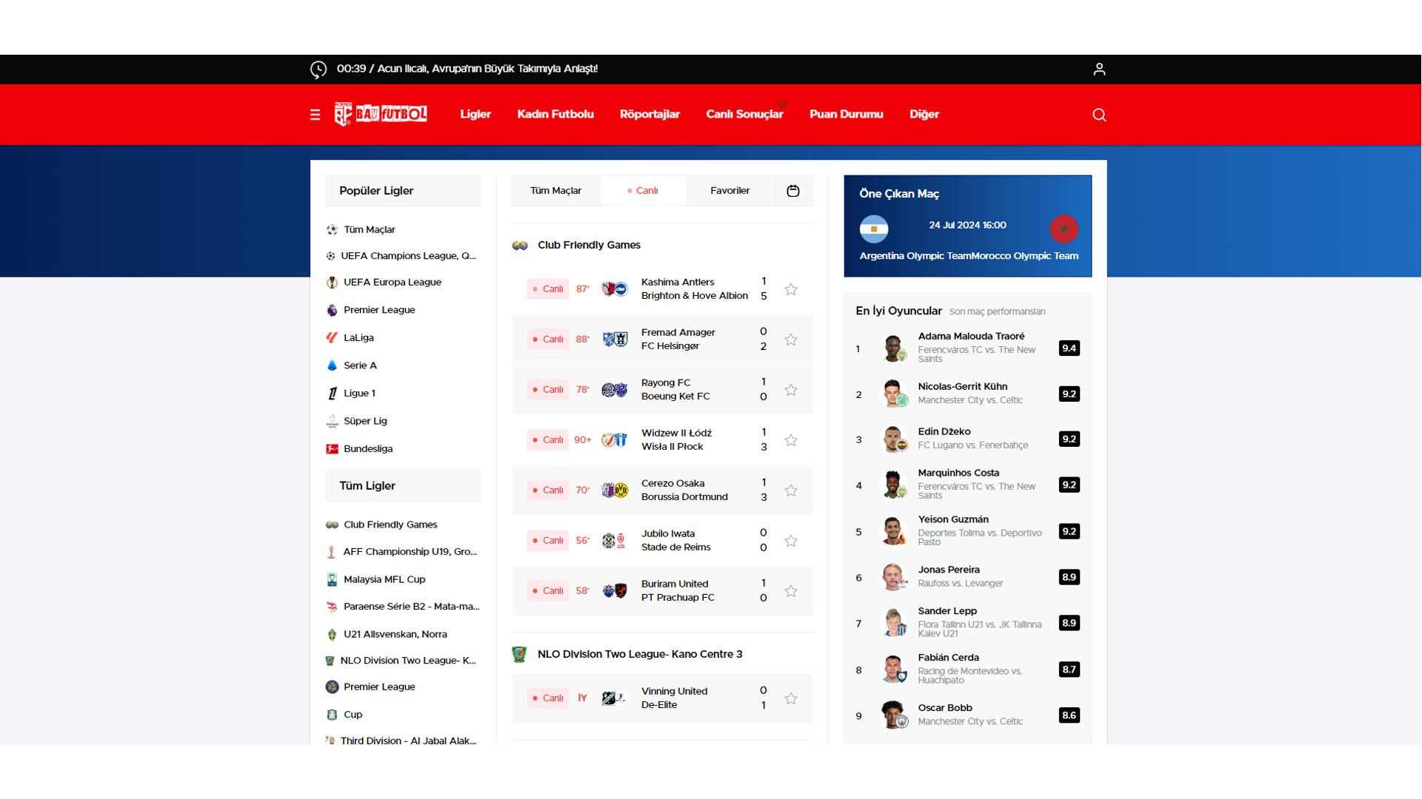Image resolution: width=1422 pixels, height=799 pixels.
Task: Click the Kashima Antlers vs Brighton team crests
Action: point(615,289)
